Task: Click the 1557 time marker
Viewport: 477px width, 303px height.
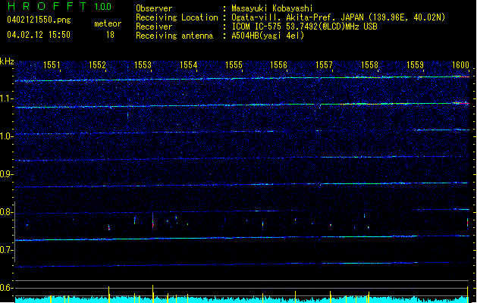Action: click(x=325, y=65)
